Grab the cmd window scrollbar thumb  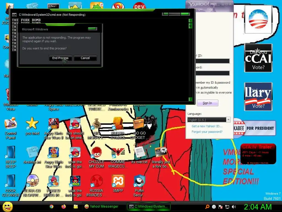coord(191,26)
